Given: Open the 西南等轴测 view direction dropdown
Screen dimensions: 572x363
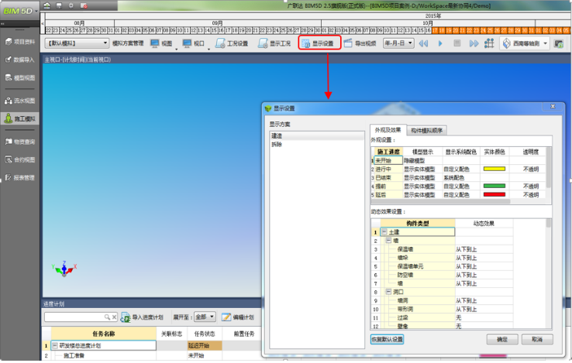Looking at the screenshot, I should tap(525, 43).
